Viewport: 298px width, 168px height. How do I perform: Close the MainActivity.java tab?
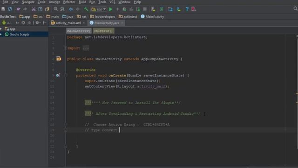pos(122,23)
